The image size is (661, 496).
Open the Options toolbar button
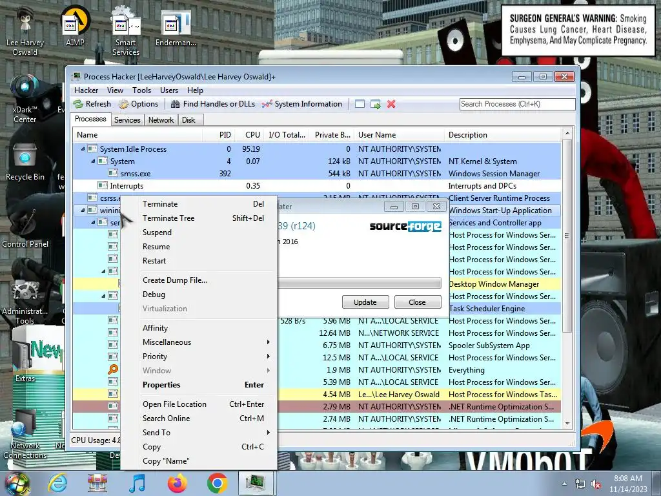point(138,104)
